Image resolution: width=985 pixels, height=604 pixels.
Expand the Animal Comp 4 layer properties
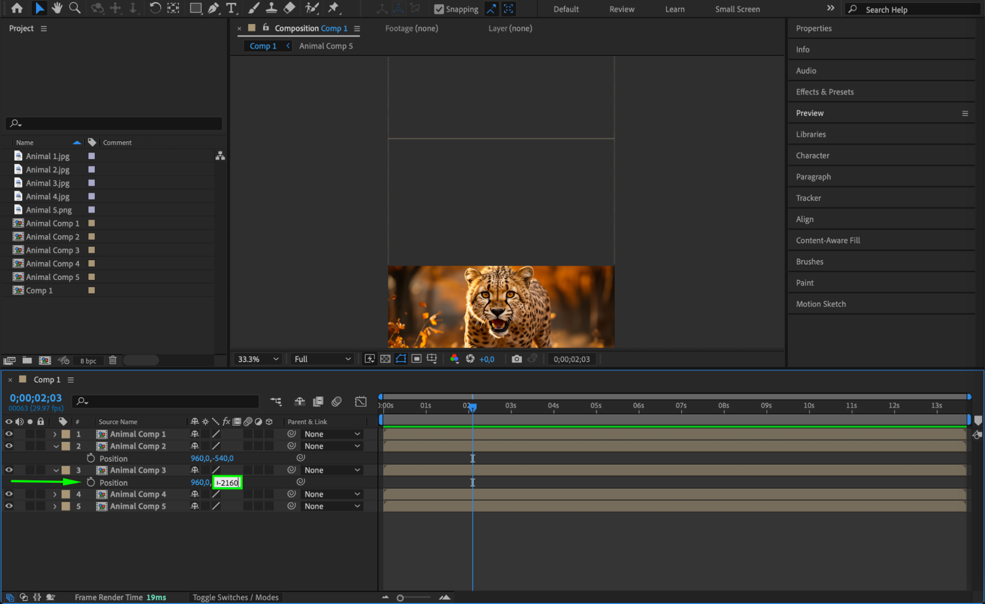[x=55, y=494]
